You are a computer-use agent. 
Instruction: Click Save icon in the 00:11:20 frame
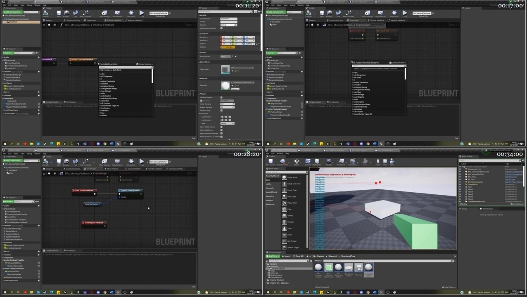point(59,14)
